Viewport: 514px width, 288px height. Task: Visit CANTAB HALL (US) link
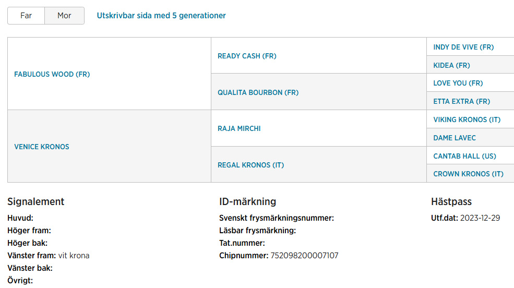click(464, 156)
